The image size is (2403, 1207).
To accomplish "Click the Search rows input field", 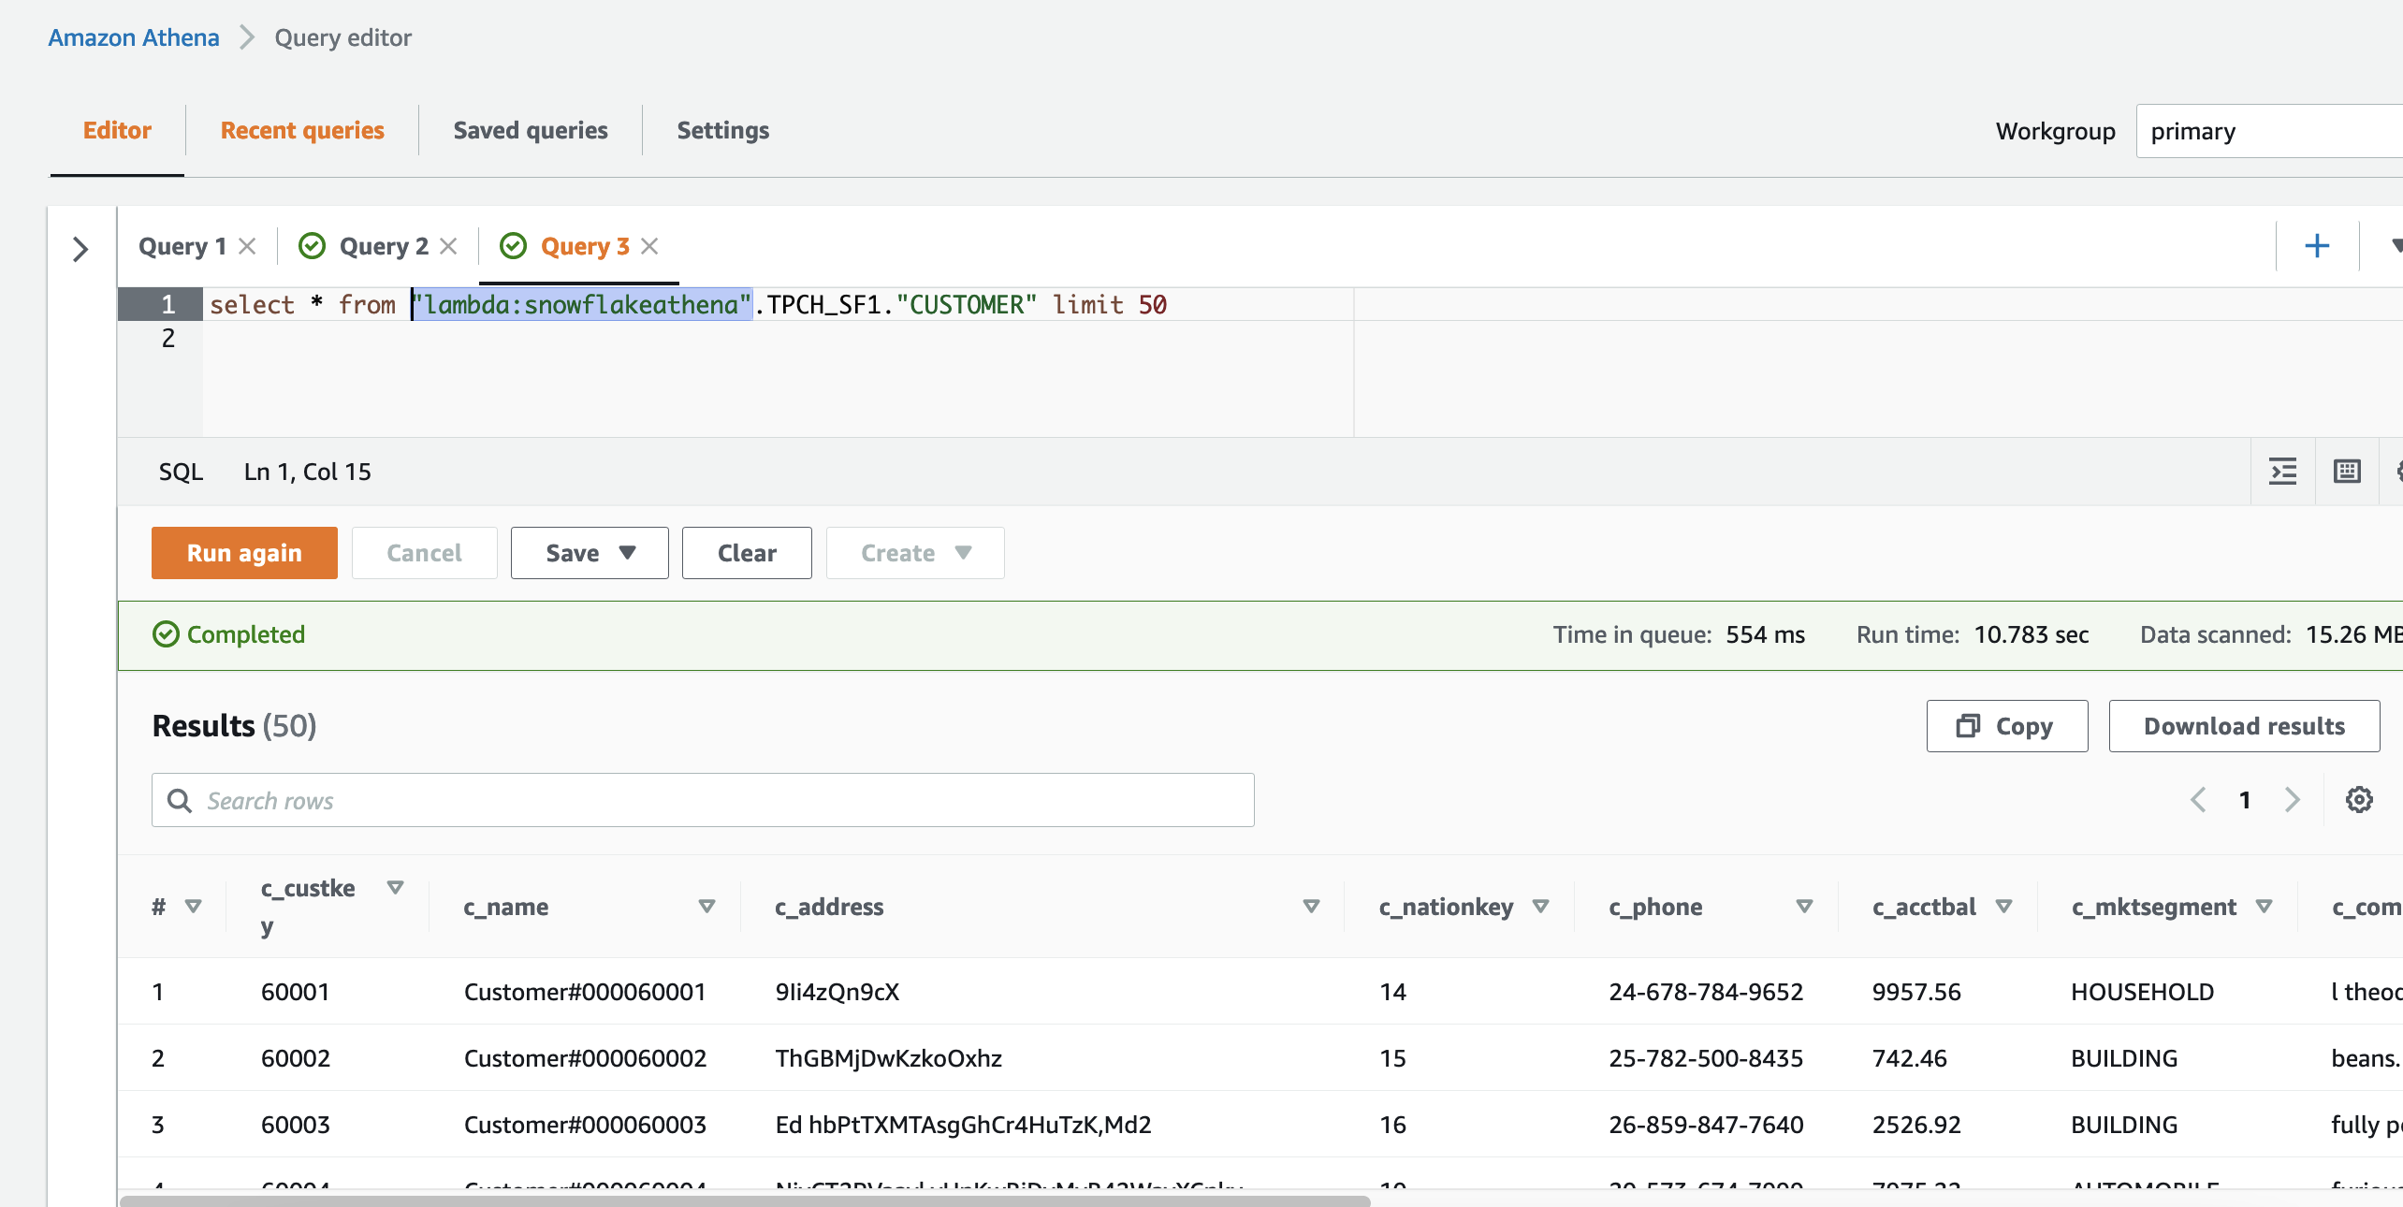I will click(x=702, y=800).
